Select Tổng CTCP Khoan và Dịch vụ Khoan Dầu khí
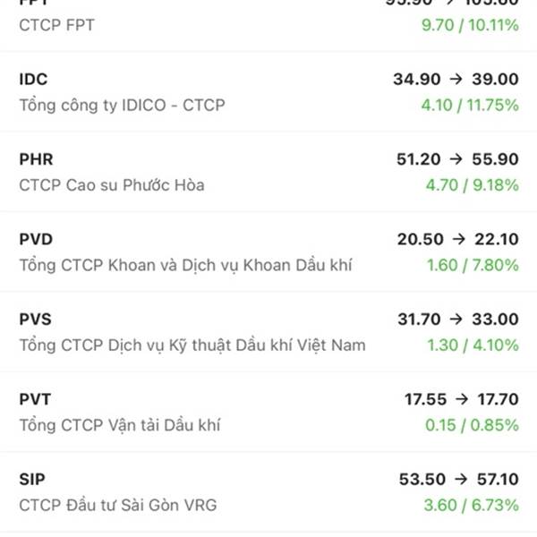 click(185, 265)
